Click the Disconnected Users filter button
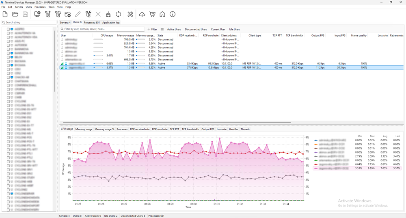 (x=196, y=29)
